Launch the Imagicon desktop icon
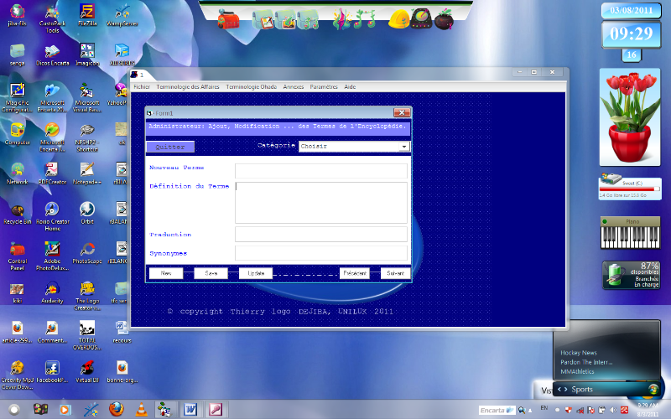The width and height of the screenshot is (671, 419). tap(87, 55)
